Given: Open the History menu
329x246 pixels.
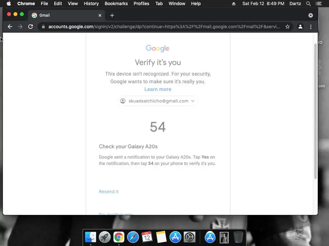Looking at the screenshot, I should coord(91,4).
